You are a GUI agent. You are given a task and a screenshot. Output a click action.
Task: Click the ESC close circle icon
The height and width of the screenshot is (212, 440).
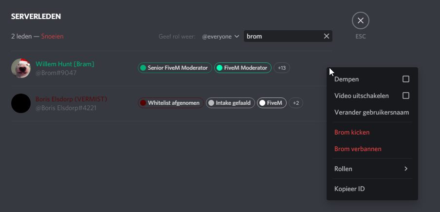(x=361, y=20)
